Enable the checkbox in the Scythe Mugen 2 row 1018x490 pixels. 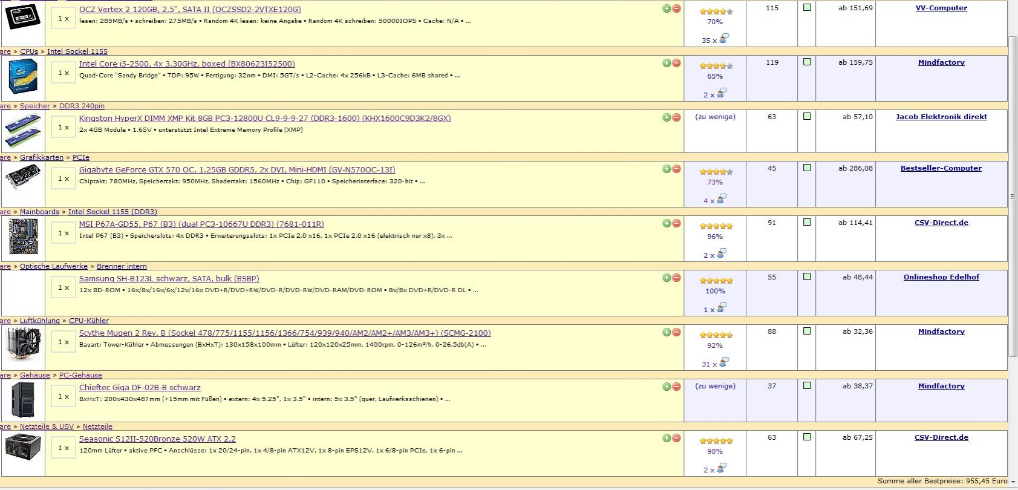click(806, 331)
